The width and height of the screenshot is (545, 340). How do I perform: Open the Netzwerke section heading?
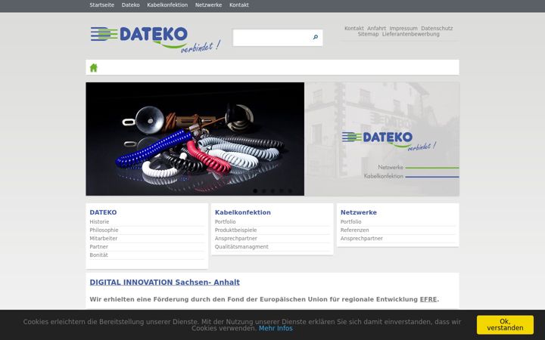pyautogui.click(x=359, y=212)
